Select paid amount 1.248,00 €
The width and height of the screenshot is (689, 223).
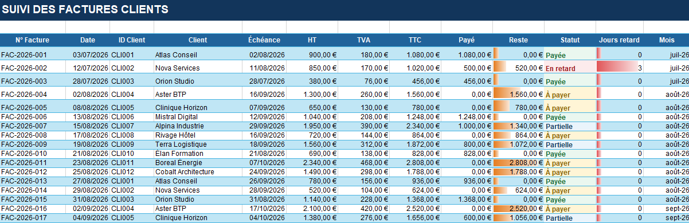click(467, 117)
